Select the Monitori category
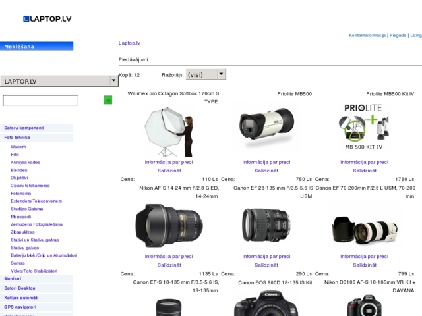This screenshot has width=422, height=316. pos(13,278)
